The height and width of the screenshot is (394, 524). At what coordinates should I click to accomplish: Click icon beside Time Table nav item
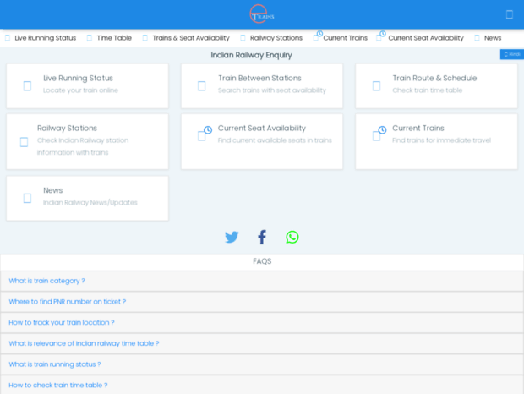tap(90, 38)
